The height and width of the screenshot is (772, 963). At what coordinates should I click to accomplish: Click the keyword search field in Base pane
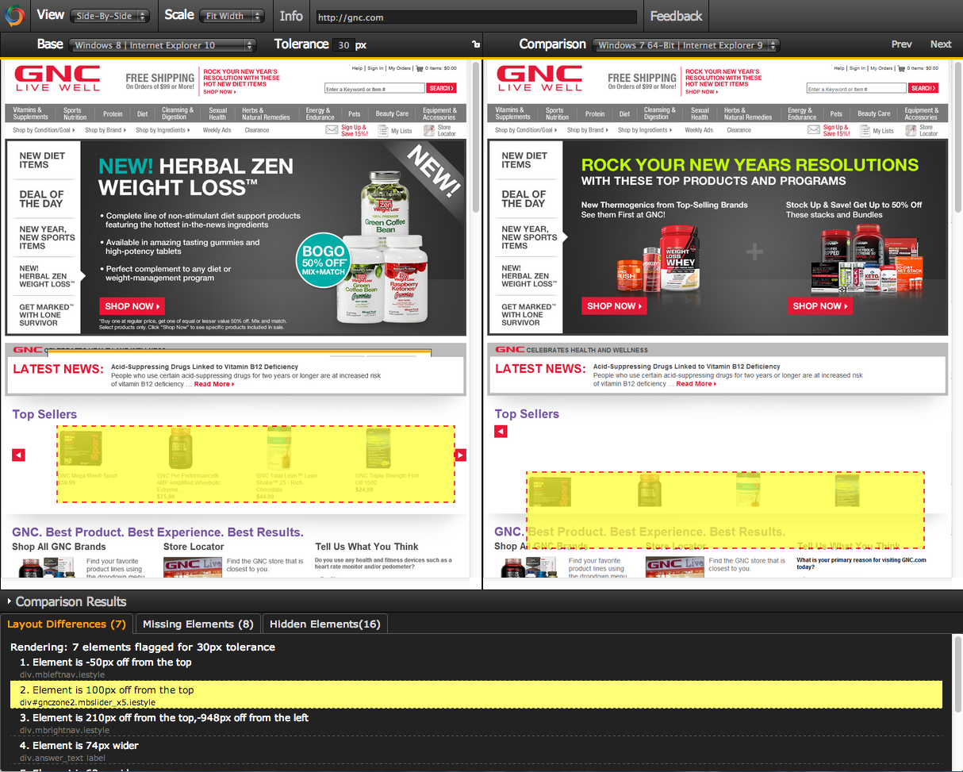(x=374, y=89)
